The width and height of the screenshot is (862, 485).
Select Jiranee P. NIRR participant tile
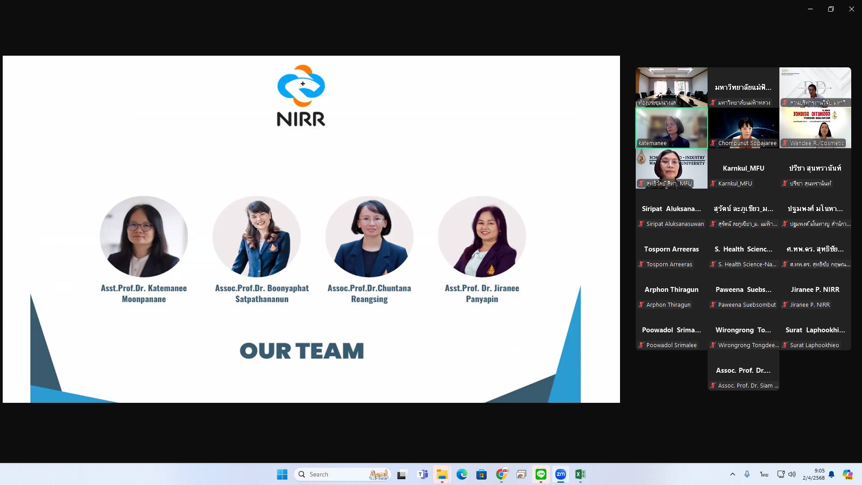click(x=815, y=290)
